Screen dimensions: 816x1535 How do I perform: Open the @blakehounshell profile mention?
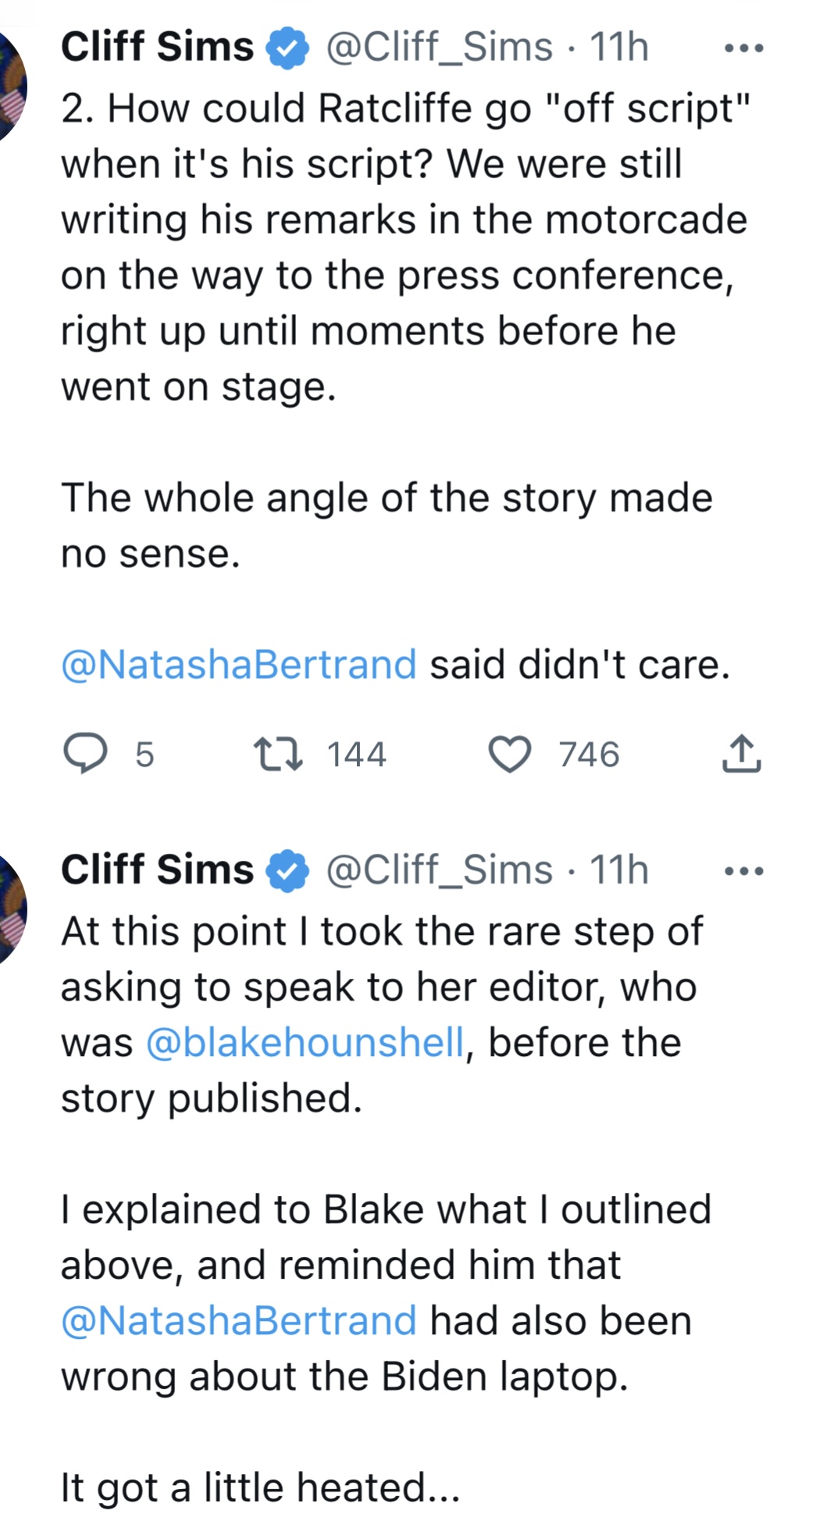[x=305, y=1042]
